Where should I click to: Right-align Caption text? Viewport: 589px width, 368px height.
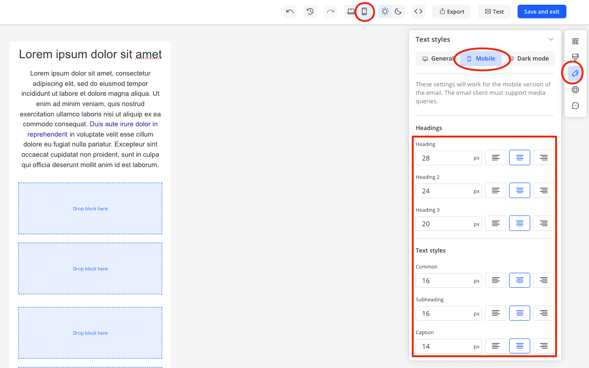543,346
